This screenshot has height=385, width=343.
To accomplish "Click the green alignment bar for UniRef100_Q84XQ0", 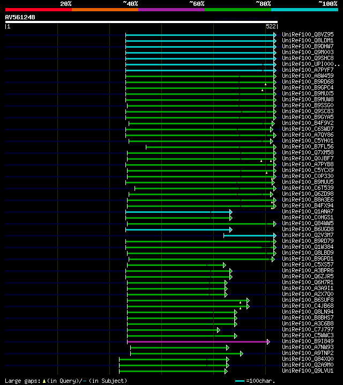I will click(x=173, y=359).
